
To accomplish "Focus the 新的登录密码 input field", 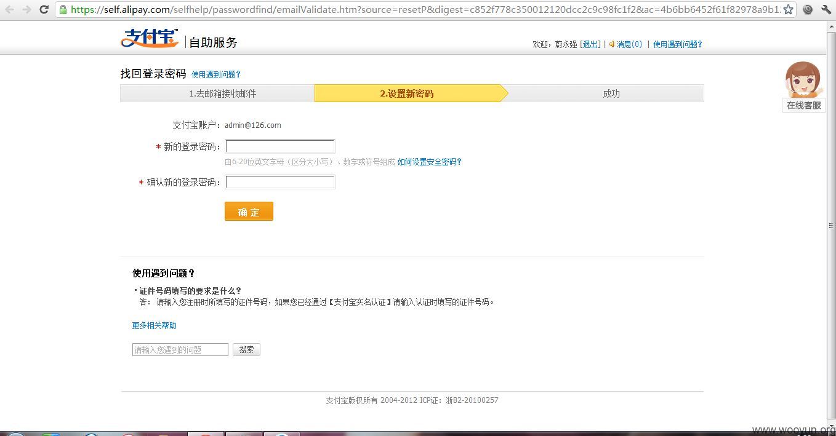I will [280, 146].
